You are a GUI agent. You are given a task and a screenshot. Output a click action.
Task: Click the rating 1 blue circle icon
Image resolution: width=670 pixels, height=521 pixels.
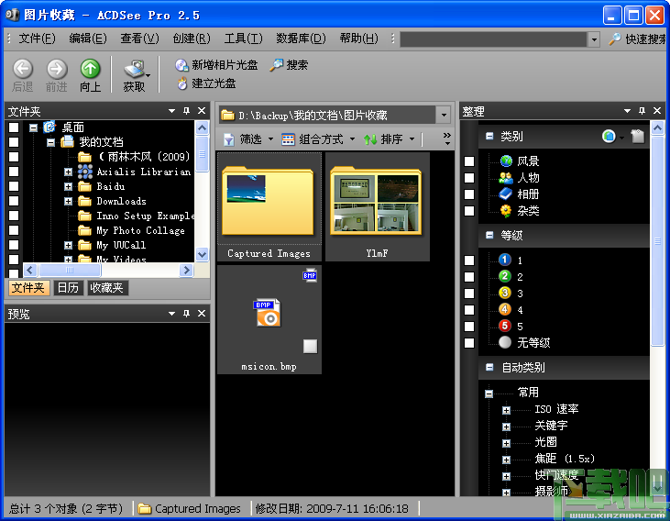pos(505,260)
